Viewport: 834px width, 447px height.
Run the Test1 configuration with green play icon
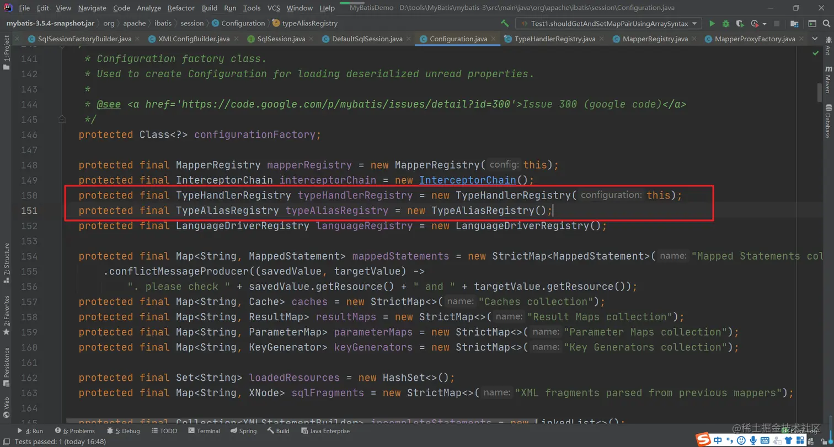click(x=712, y=24)
